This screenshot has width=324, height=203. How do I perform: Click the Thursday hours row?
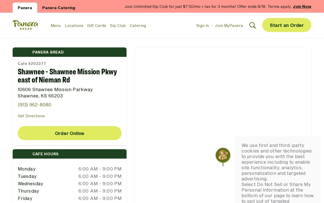(70, 191)
